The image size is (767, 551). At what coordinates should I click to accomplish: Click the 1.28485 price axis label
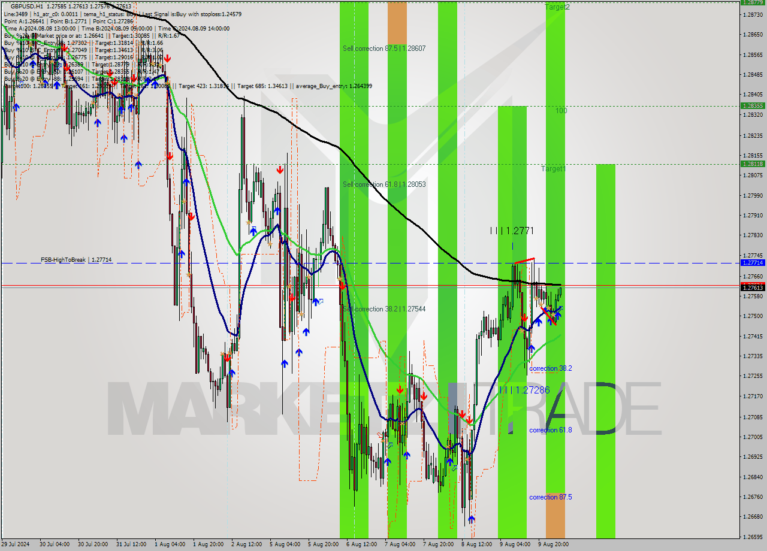pyautogui.click(x=752, y=74)
